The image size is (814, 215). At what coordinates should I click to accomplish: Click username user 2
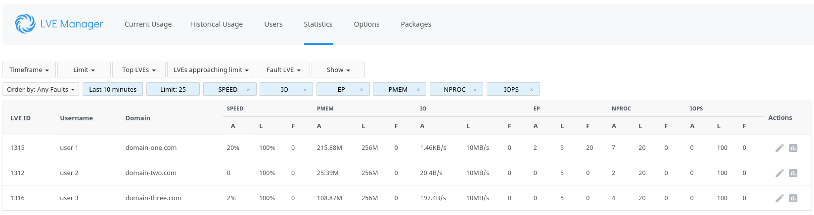[x=69, y=173]
